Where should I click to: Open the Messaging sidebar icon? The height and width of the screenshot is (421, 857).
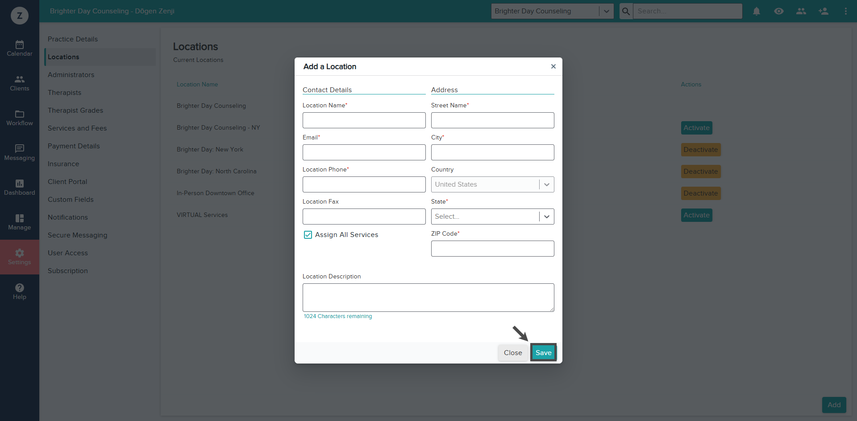20,153
